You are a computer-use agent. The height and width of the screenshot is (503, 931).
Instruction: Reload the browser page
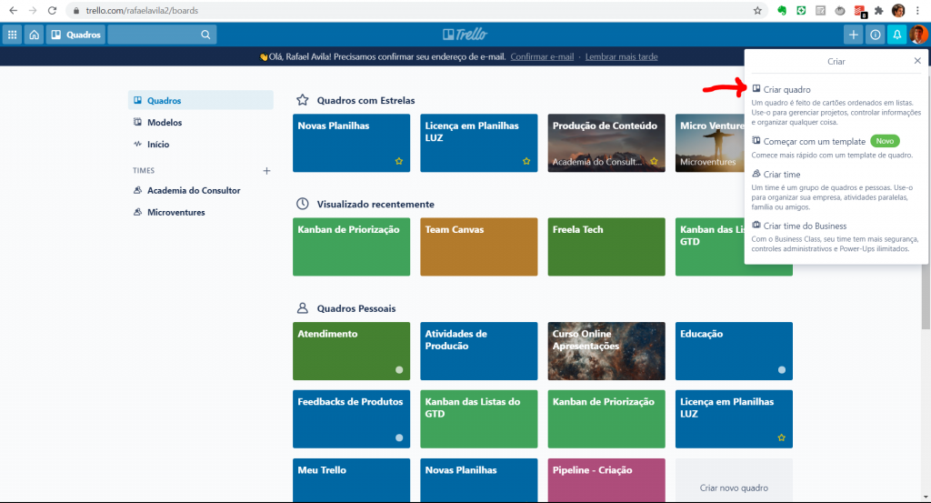click(x=52, y=11)
